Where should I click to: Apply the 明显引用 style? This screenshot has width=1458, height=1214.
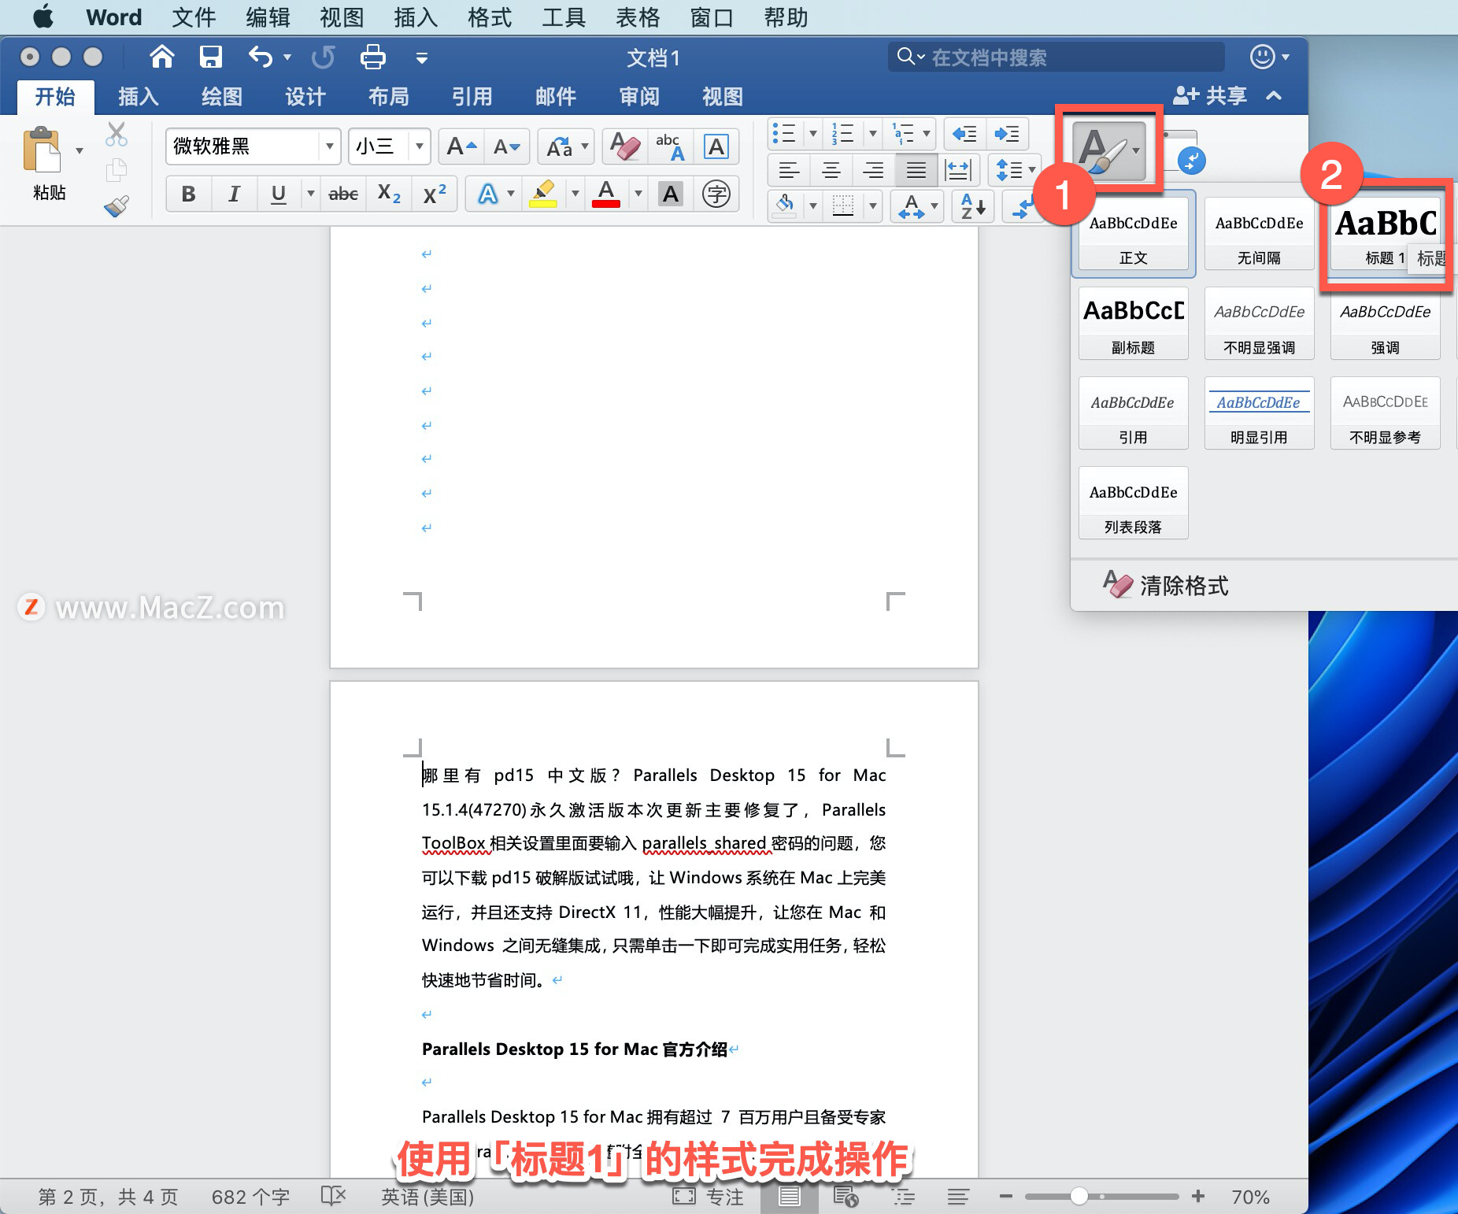point(1259,413)
